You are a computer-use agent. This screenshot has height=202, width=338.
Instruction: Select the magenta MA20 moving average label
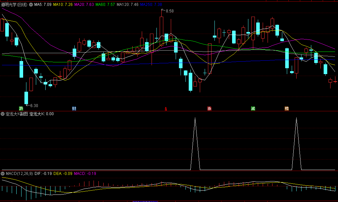[x=84, y=5]
